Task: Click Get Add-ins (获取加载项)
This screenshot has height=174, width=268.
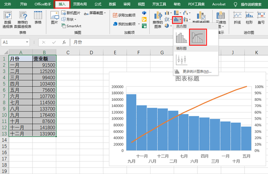Action: 124,15
